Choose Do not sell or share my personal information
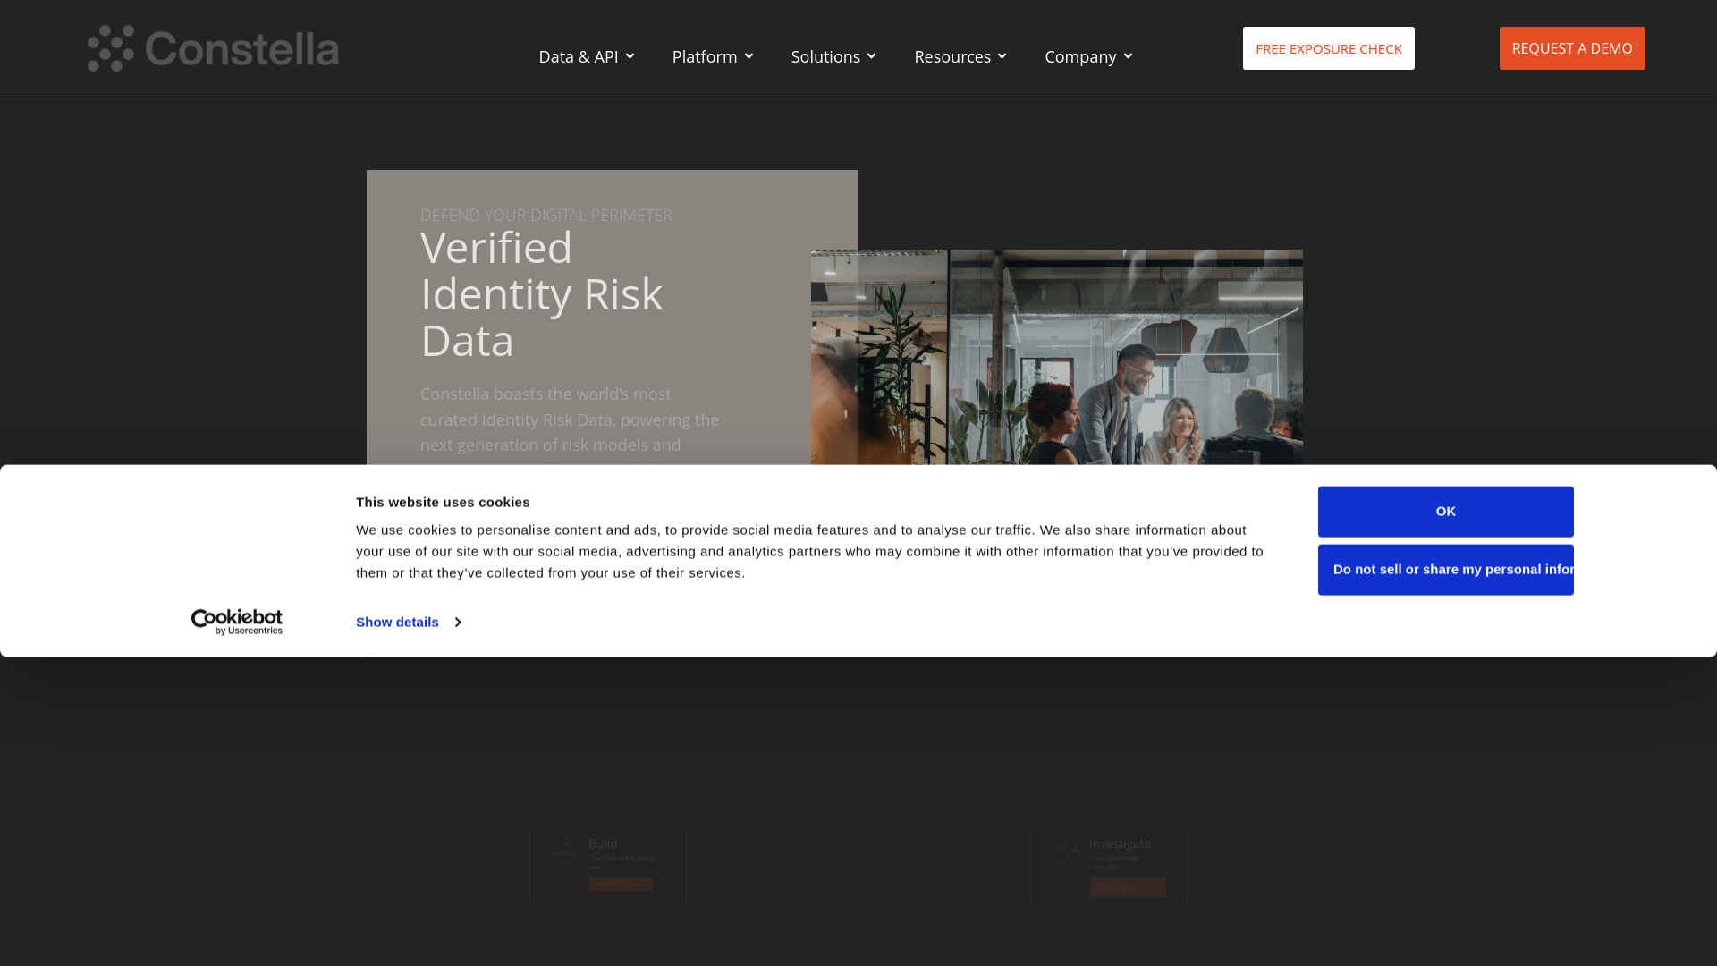1717x966 pixels. (x=1446, y=570)
